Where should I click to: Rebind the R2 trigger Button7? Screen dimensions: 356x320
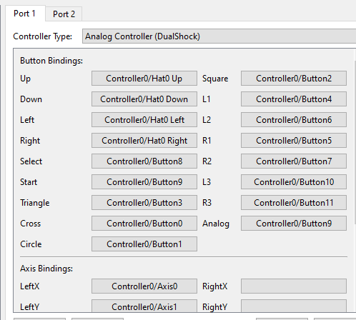pos(294,161)
